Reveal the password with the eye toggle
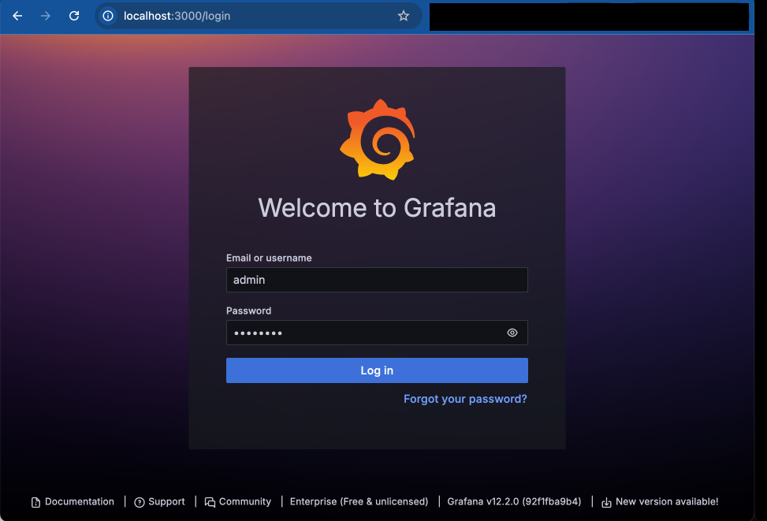 click(x=512, y=333)
